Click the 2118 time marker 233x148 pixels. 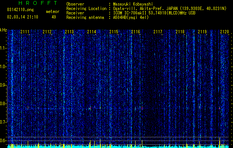coord(180,31)
